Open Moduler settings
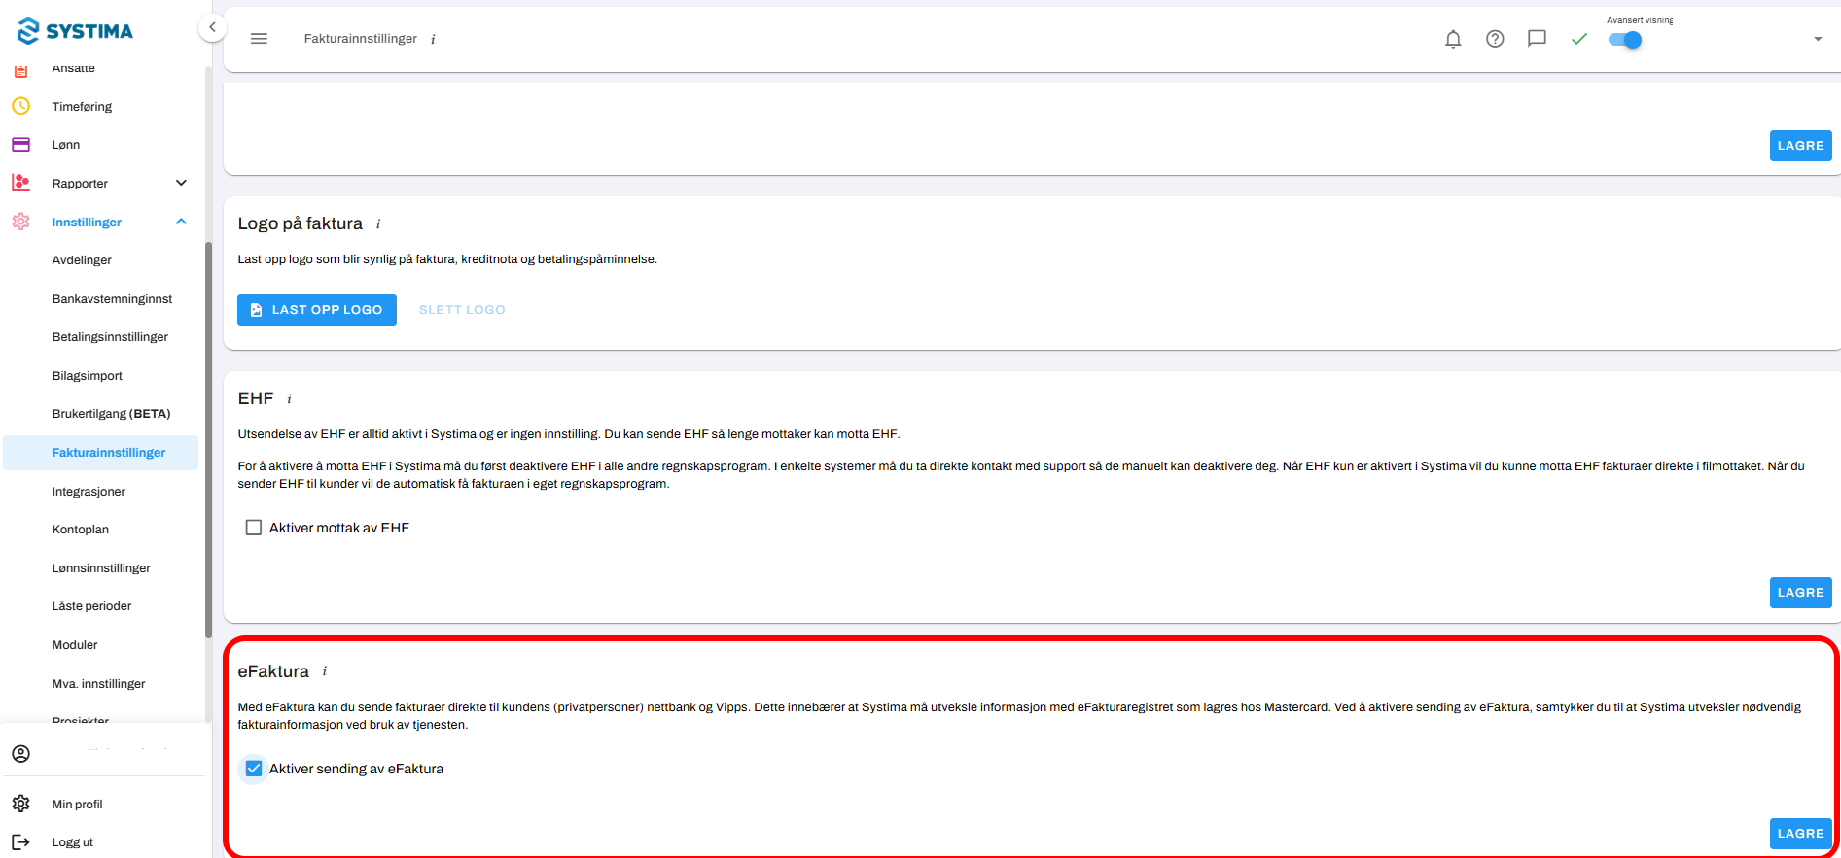This screenshot has width=1841, height=858. 75,645
